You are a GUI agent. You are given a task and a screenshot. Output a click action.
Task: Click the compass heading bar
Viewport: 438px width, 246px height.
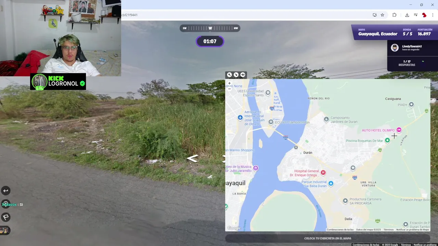point(210,28)
